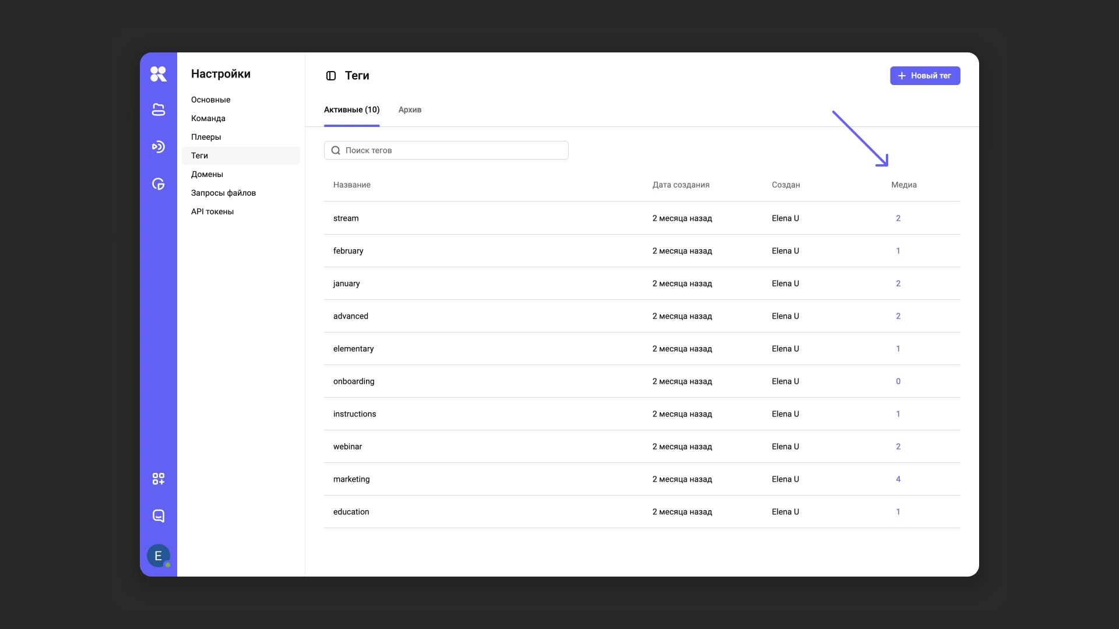Select the Активные (10) tab
The height and width of the screenshot is (629, 1119).
coord(351,109)
